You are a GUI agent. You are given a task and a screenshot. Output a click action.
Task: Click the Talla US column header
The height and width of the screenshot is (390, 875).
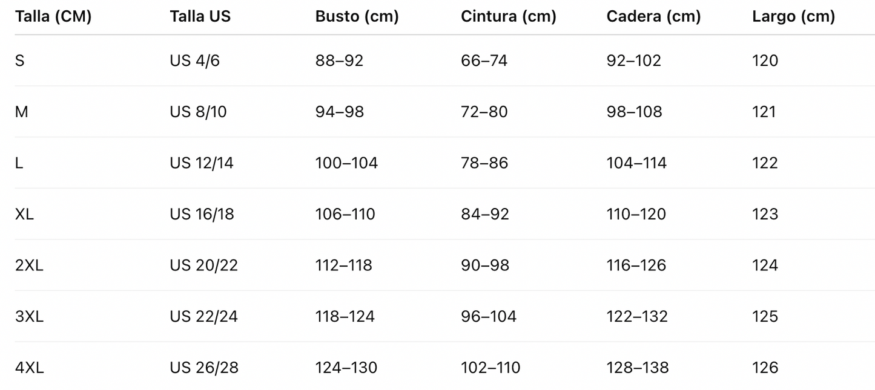pos(200,17)
